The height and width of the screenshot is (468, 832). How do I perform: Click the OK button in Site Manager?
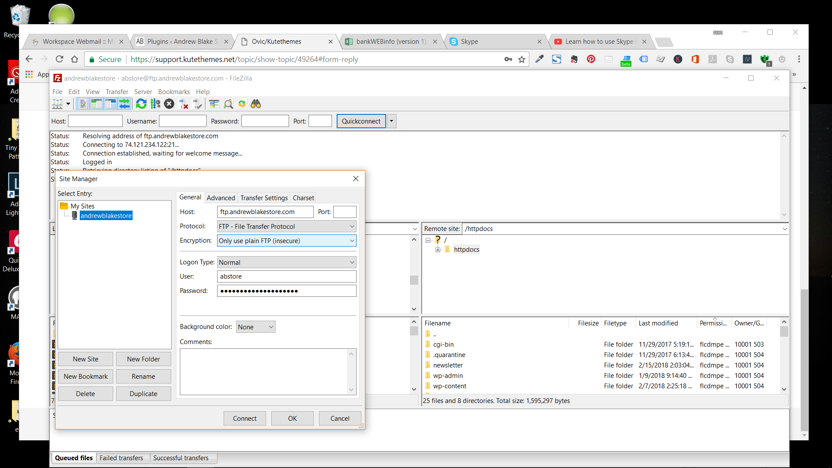(292, 419)
